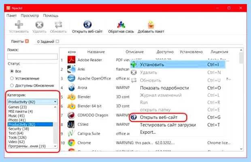Choose Photo (41) category option
The image size is (251, 162).
point(17,120)
